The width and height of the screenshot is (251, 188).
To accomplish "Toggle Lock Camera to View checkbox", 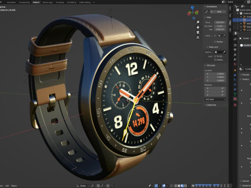I will [x=215, y=60].
